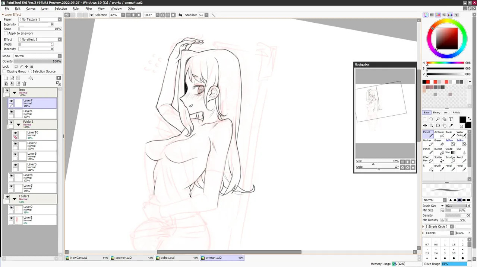Switch to the Artistic tool tab
Image resolution: width=477 pixels, height=267 pixels.
click(457, 113)
